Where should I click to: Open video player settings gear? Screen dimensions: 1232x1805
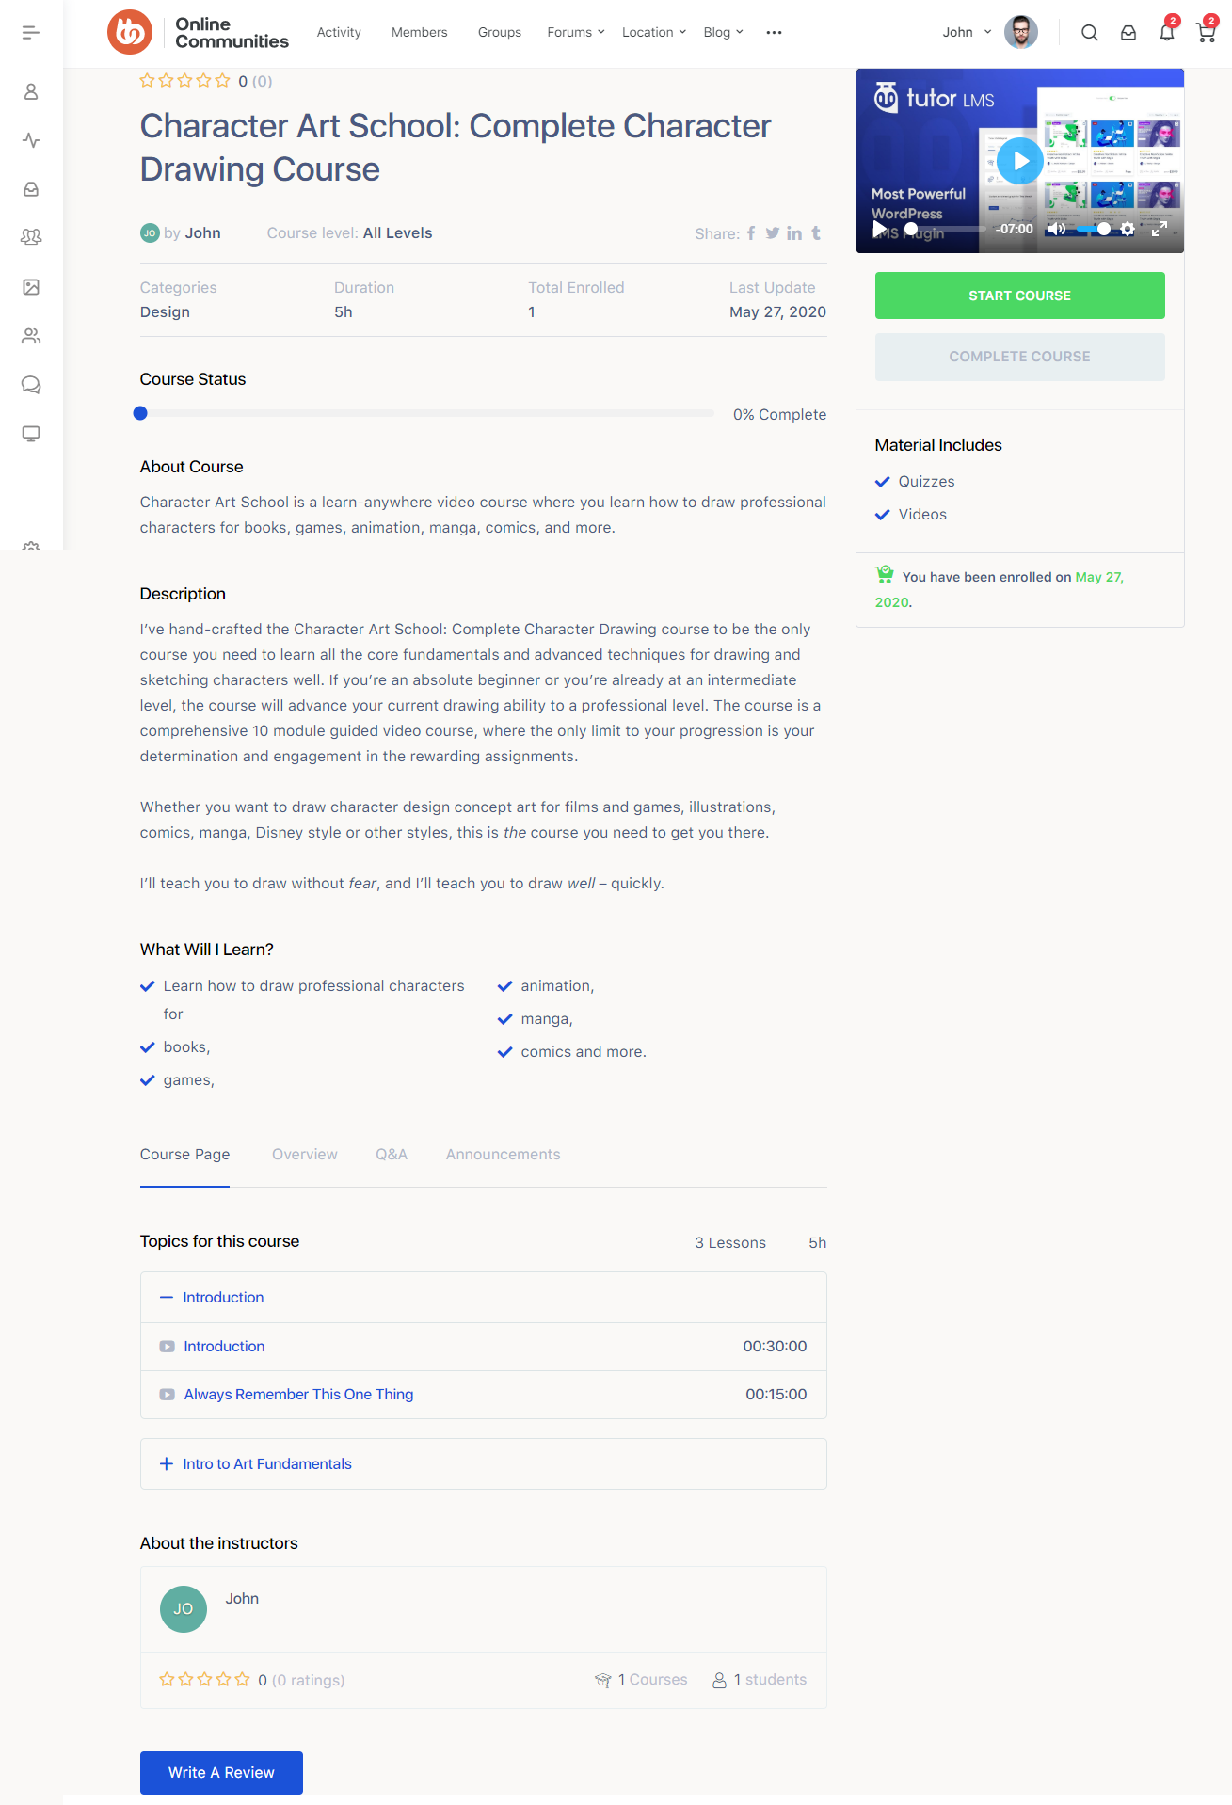coord(1128,229)
